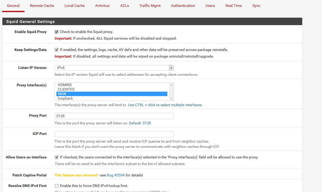322x192 pixels.
Task: Click the 'Default: 3128' hint text
Action: point(140,123)
